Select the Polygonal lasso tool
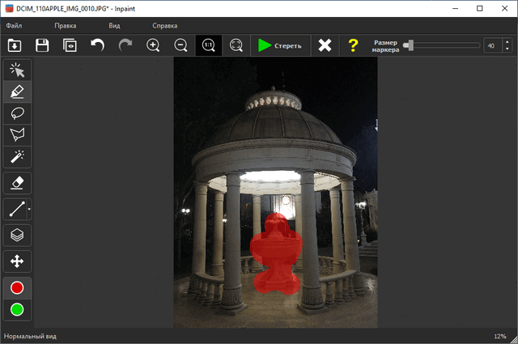Image resolution: width=518 pixels, height=344 pixels. point(17,134)
